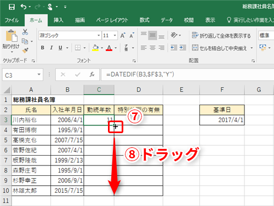Screen dimensions: 274x206
Task: Click the Name Box showing C3
Action: [22, 75]
